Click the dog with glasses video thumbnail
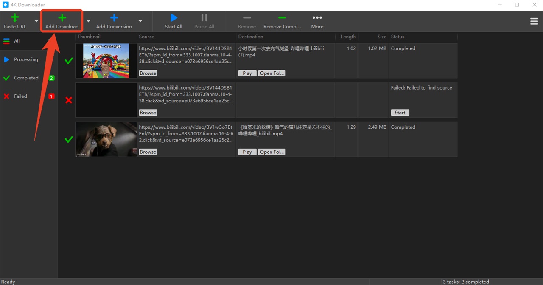543x285 pixels. 106,139
